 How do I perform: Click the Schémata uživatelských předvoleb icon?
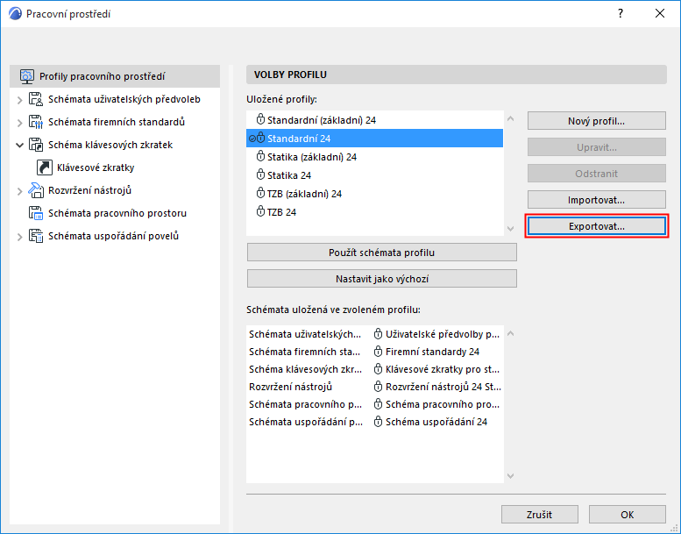pyautogui.click(x=36, y=99)
